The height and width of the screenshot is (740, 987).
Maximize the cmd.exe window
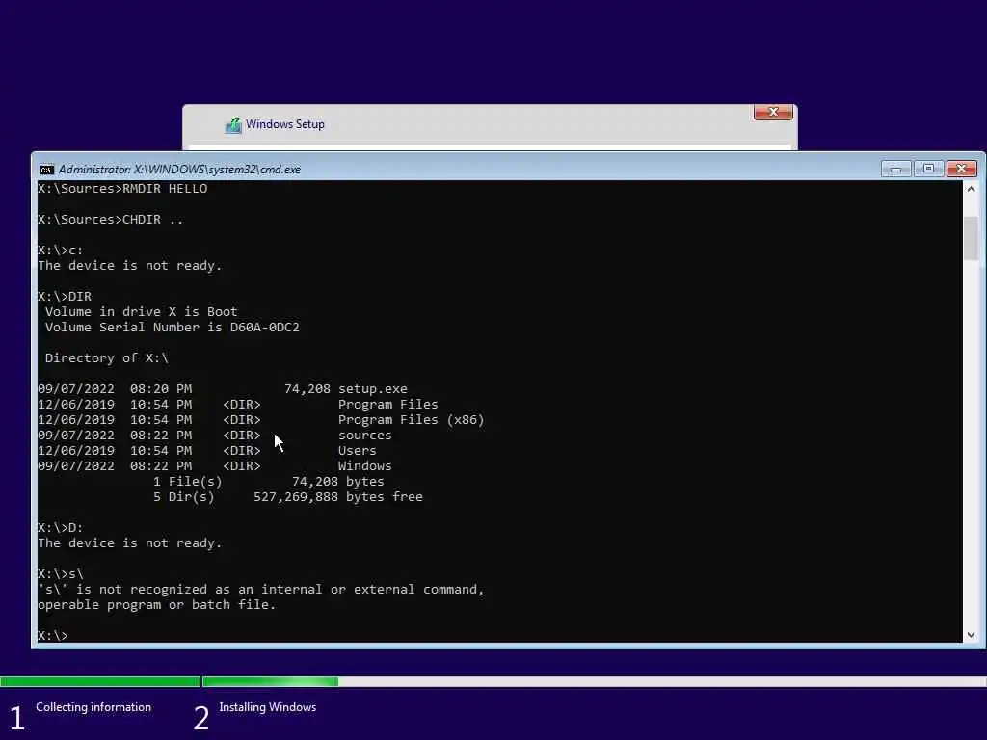pos(928,169)
